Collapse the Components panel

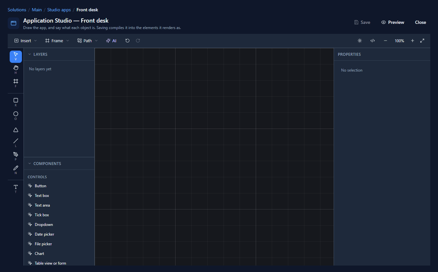pos(30,163)
